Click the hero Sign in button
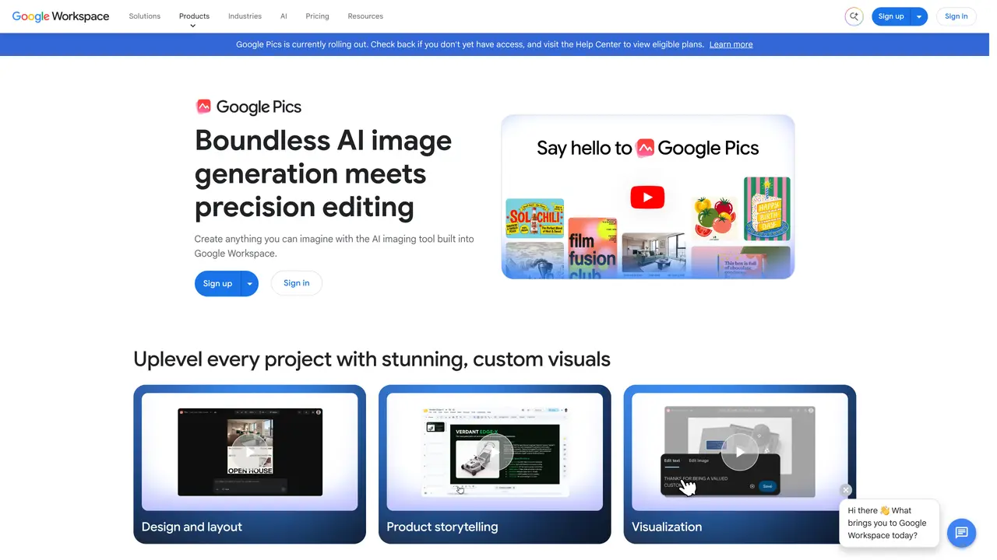 click(296, 283)
